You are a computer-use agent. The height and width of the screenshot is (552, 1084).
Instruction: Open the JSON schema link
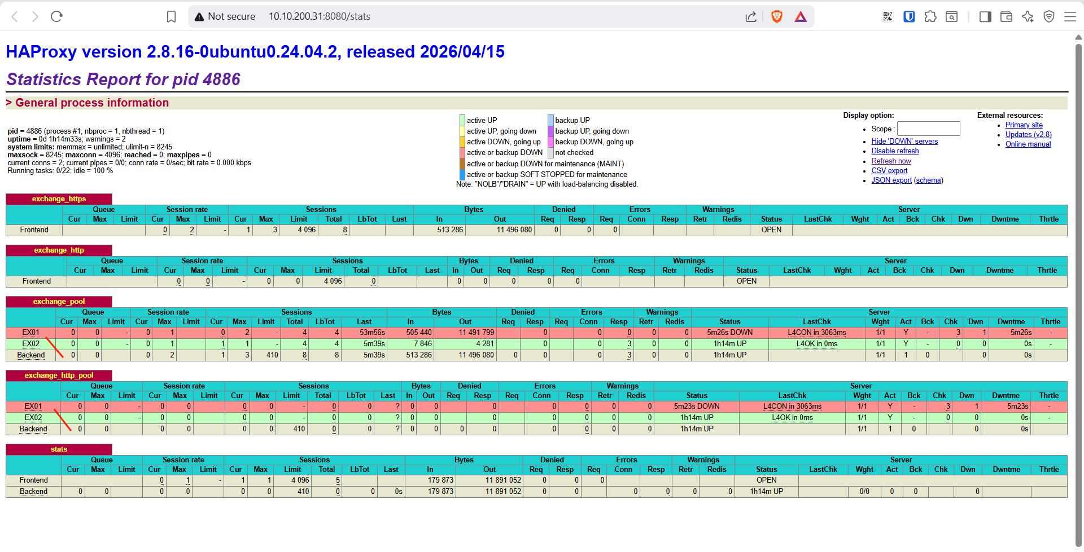point(928,180)
